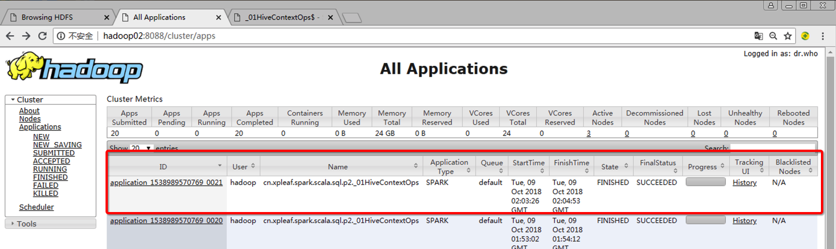Open History for application 0020
This screenshot has width=836, height=249.
click(744, 221)
